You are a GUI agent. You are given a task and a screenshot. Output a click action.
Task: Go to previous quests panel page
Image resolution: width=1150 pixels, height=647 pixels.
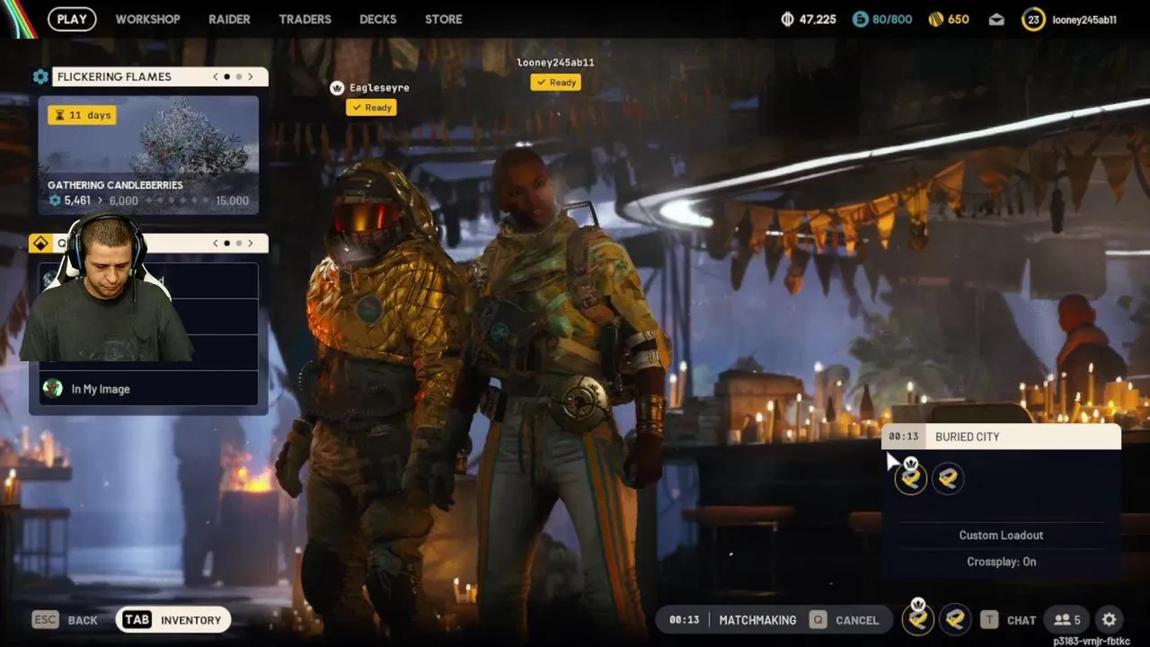tap(216, 243)
